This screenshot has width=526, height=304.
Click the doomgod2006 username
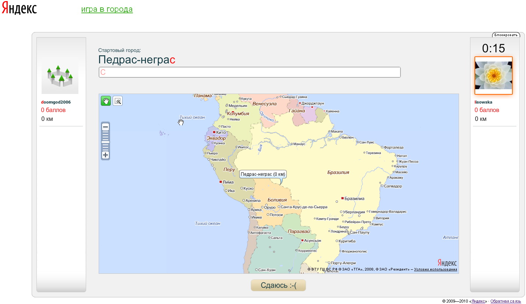coord(56,102)
